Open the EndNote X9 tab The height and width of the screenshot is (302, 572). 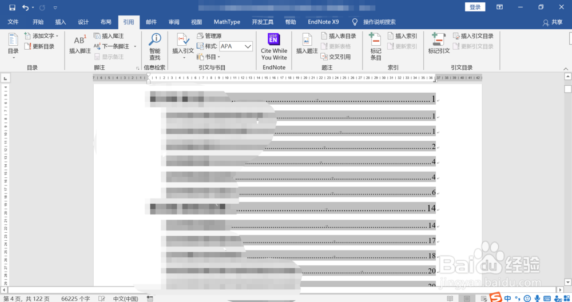tap(323, 22)
